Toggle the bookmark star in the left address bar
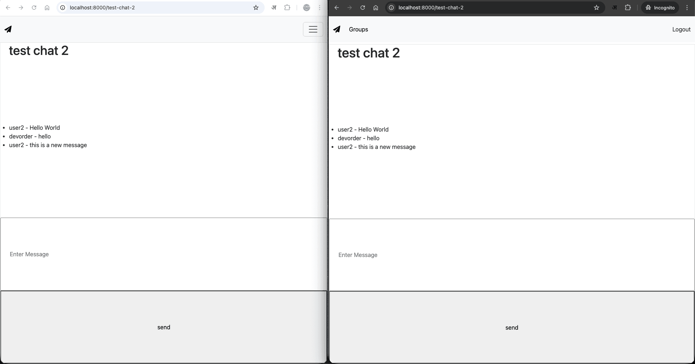Screen dimensions: 695x364 pyautogui.click(x=256, y=7)
